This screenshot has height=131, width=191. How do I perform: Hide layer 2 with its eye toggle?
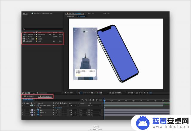[23, 110]
